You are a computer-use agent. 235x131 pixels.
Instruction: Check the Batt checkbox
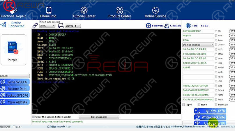216,86
